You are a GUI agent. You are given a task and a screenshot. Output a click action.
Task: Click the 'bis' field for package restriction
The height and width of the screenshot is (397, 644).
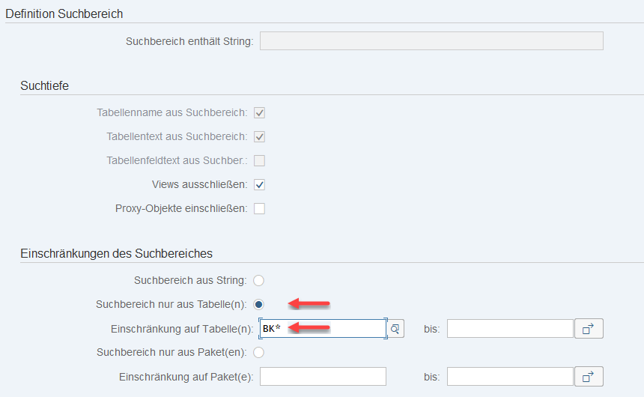coord(510,376)
